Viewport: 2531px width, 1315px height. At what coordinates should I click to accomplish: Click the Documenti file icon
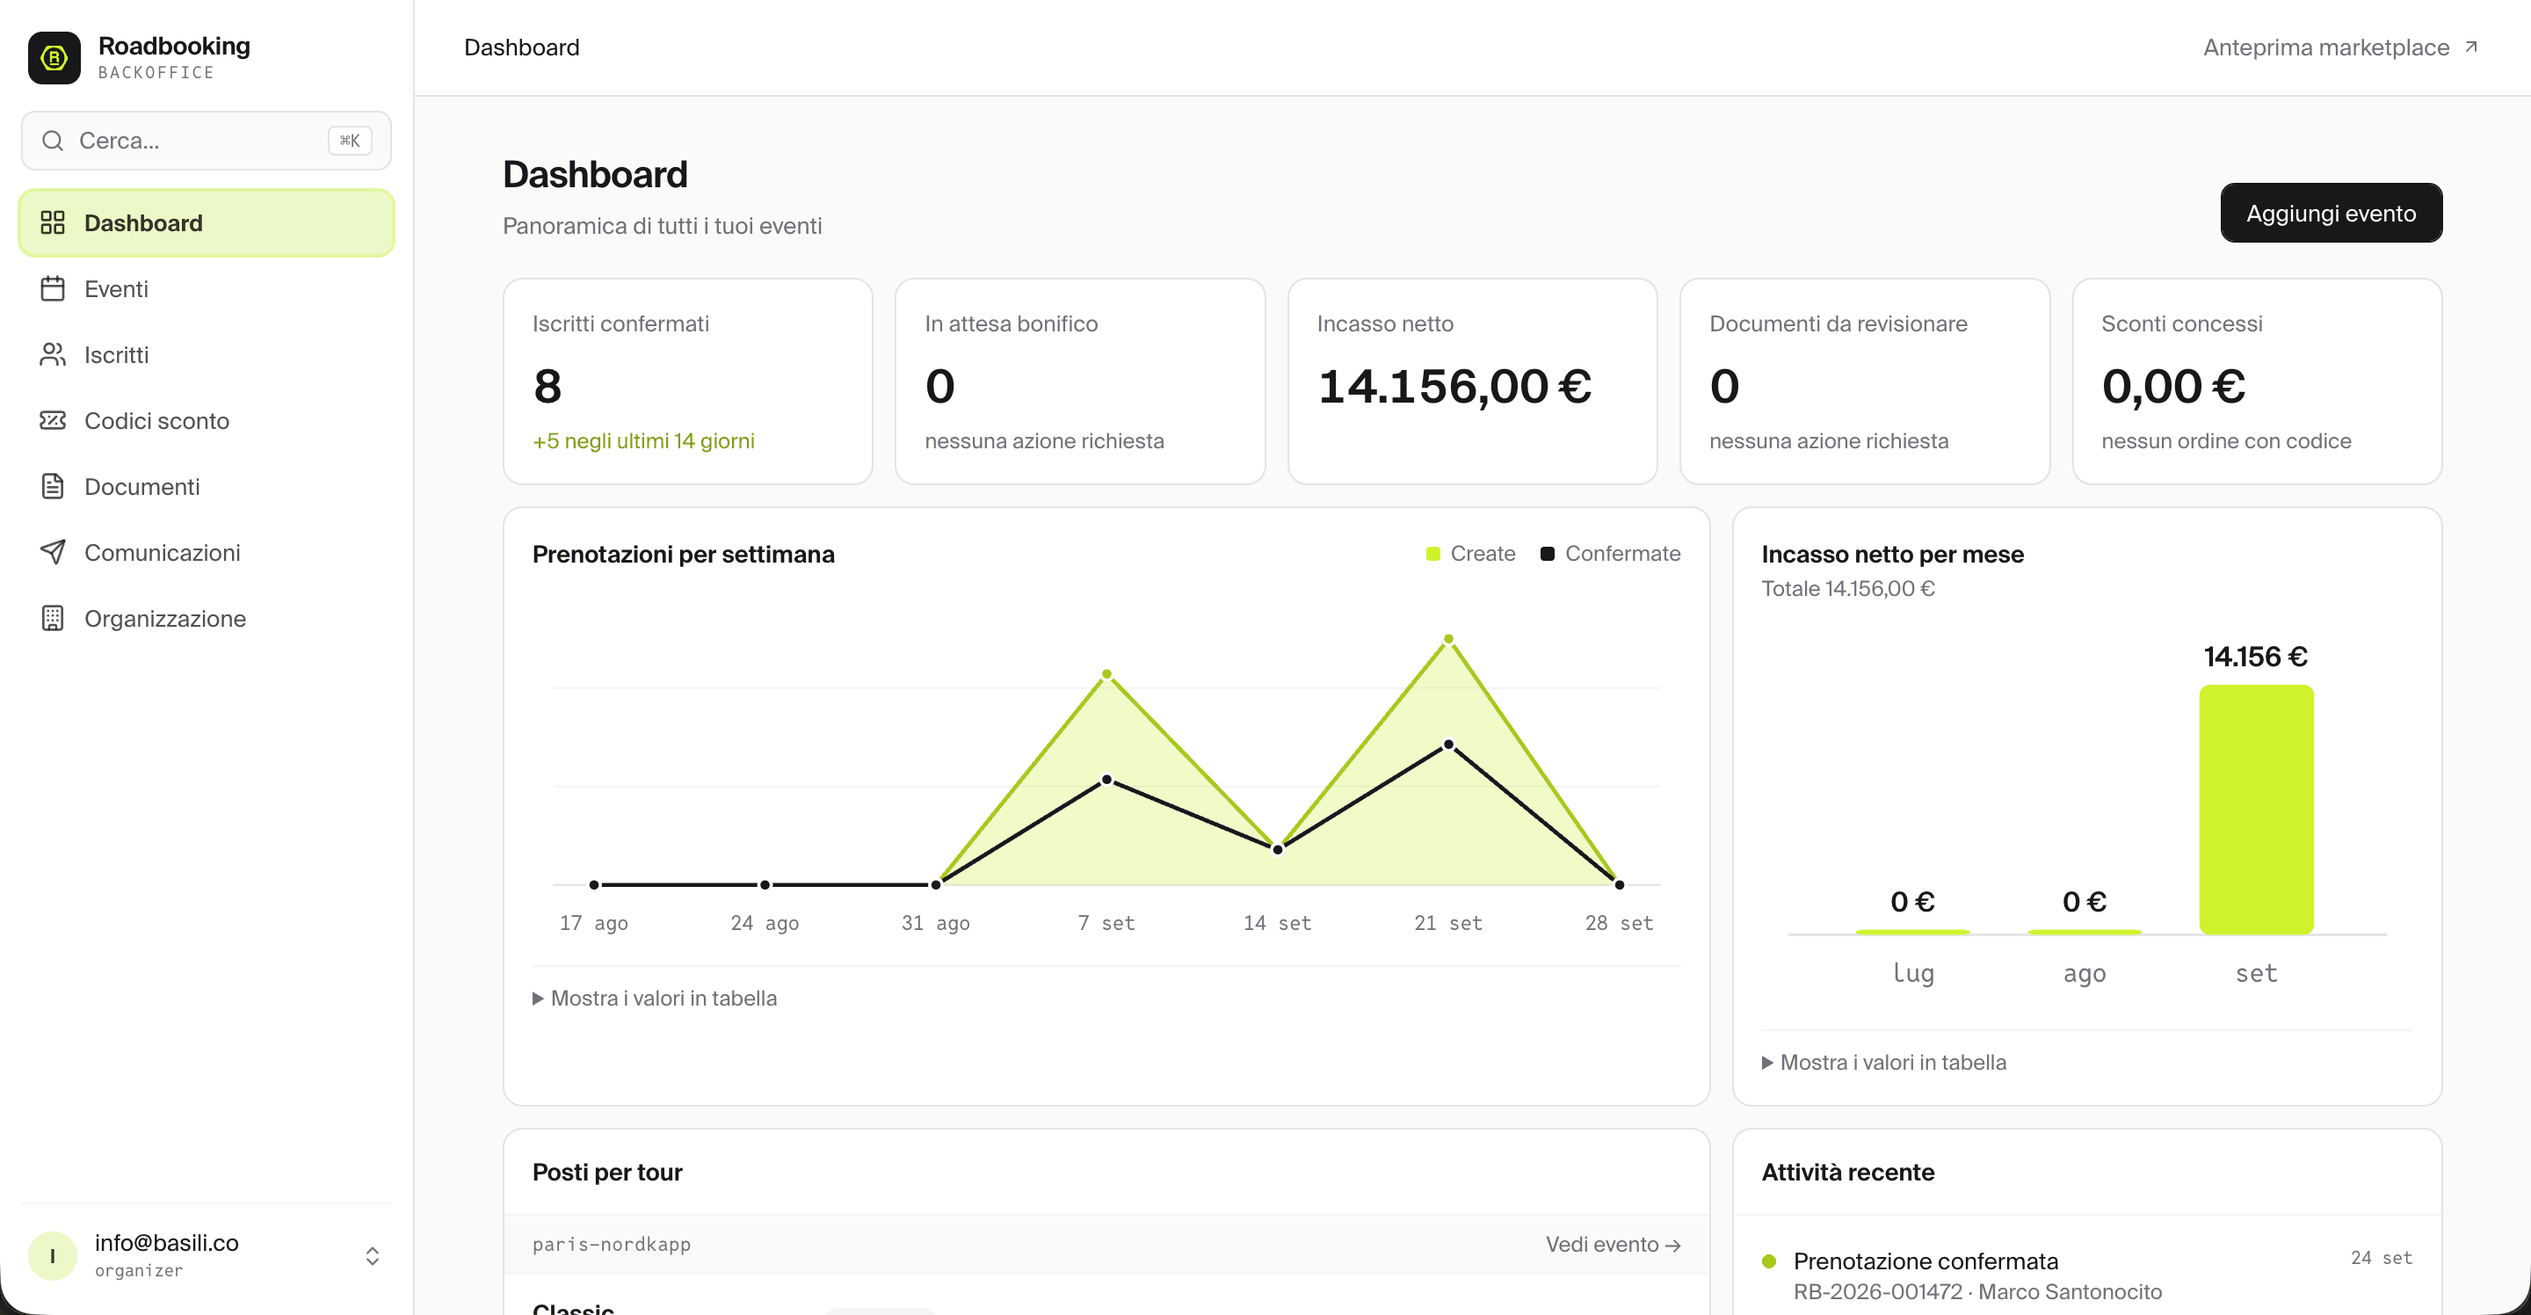pos(53,485)
